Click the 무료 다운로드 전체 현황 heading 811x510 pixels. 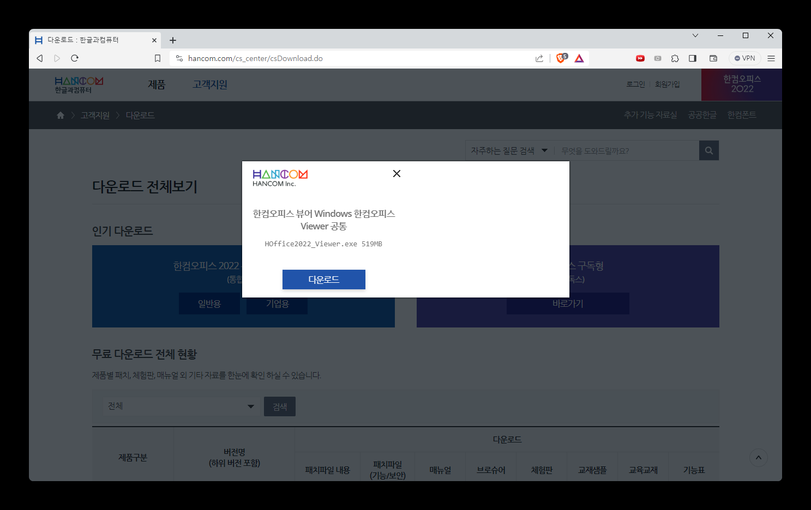pos(145,354)
